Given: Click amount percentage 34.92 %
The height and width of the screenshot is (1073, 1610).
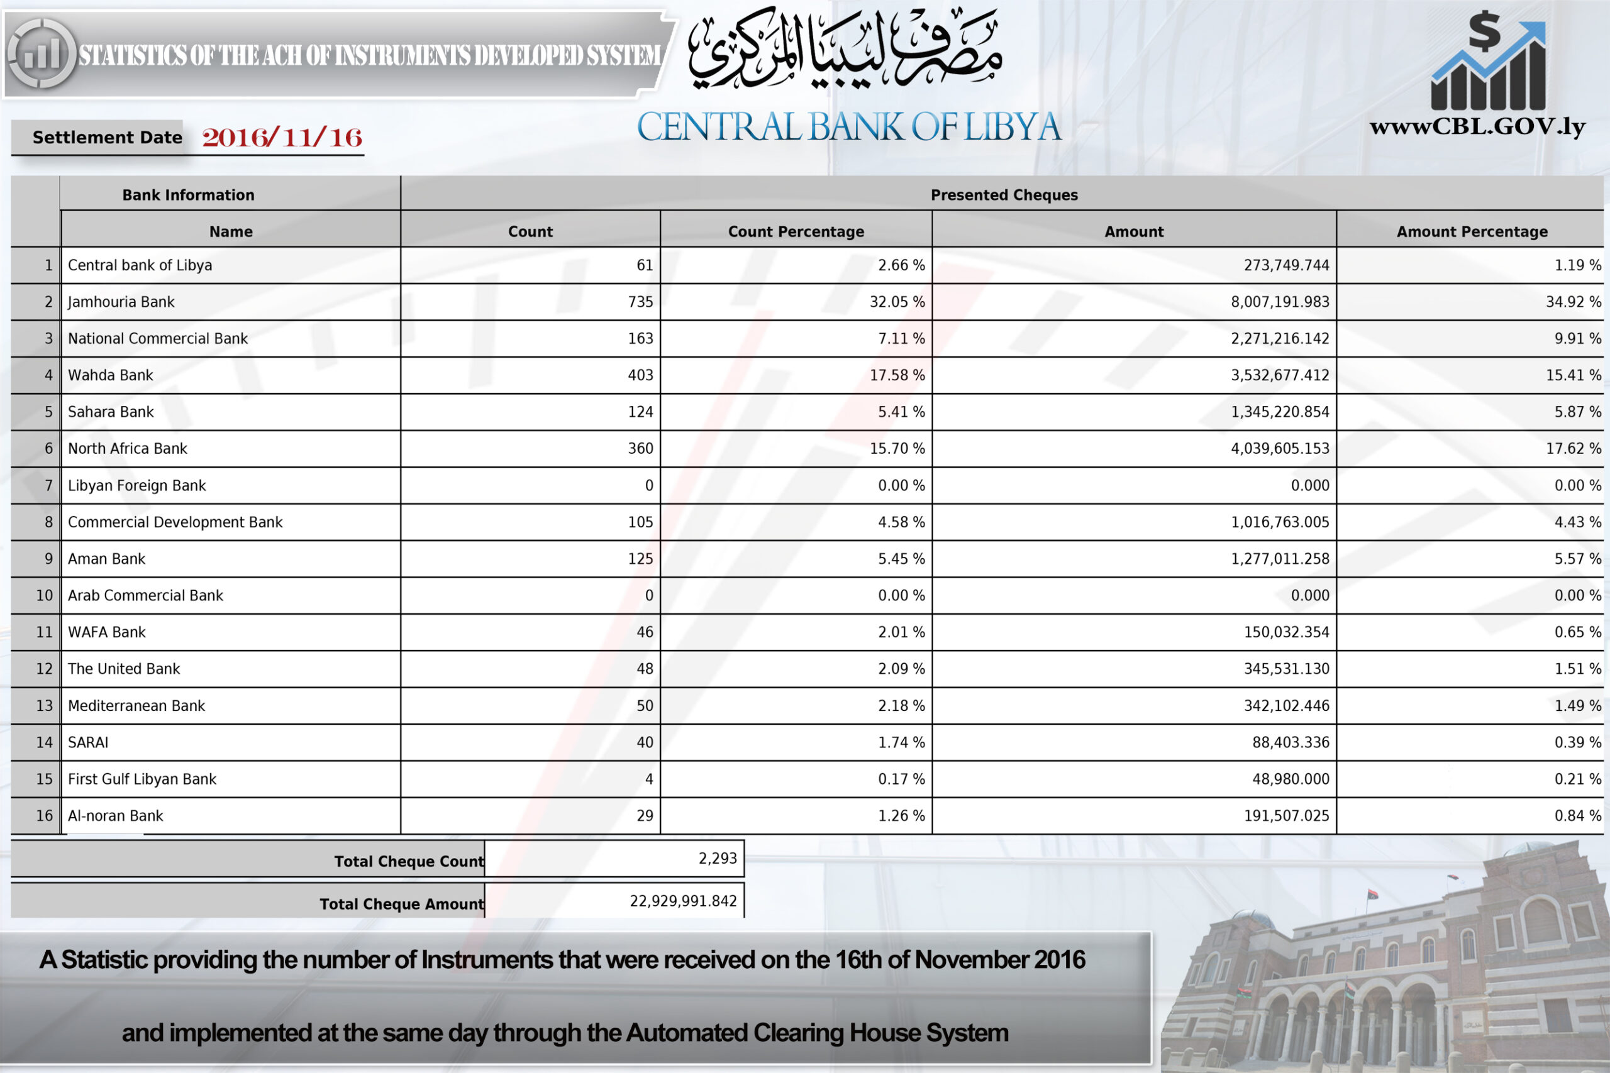Looking at the screenshot, I should click(1573, 302).
